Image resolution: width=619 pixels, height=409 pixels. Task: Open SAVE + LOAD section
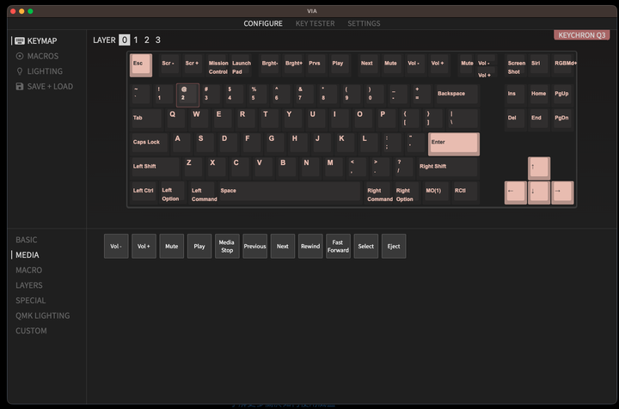[x=44, y=87]
